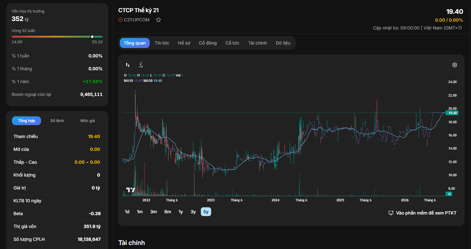Open the Cổ đông tab

(208, 43)
